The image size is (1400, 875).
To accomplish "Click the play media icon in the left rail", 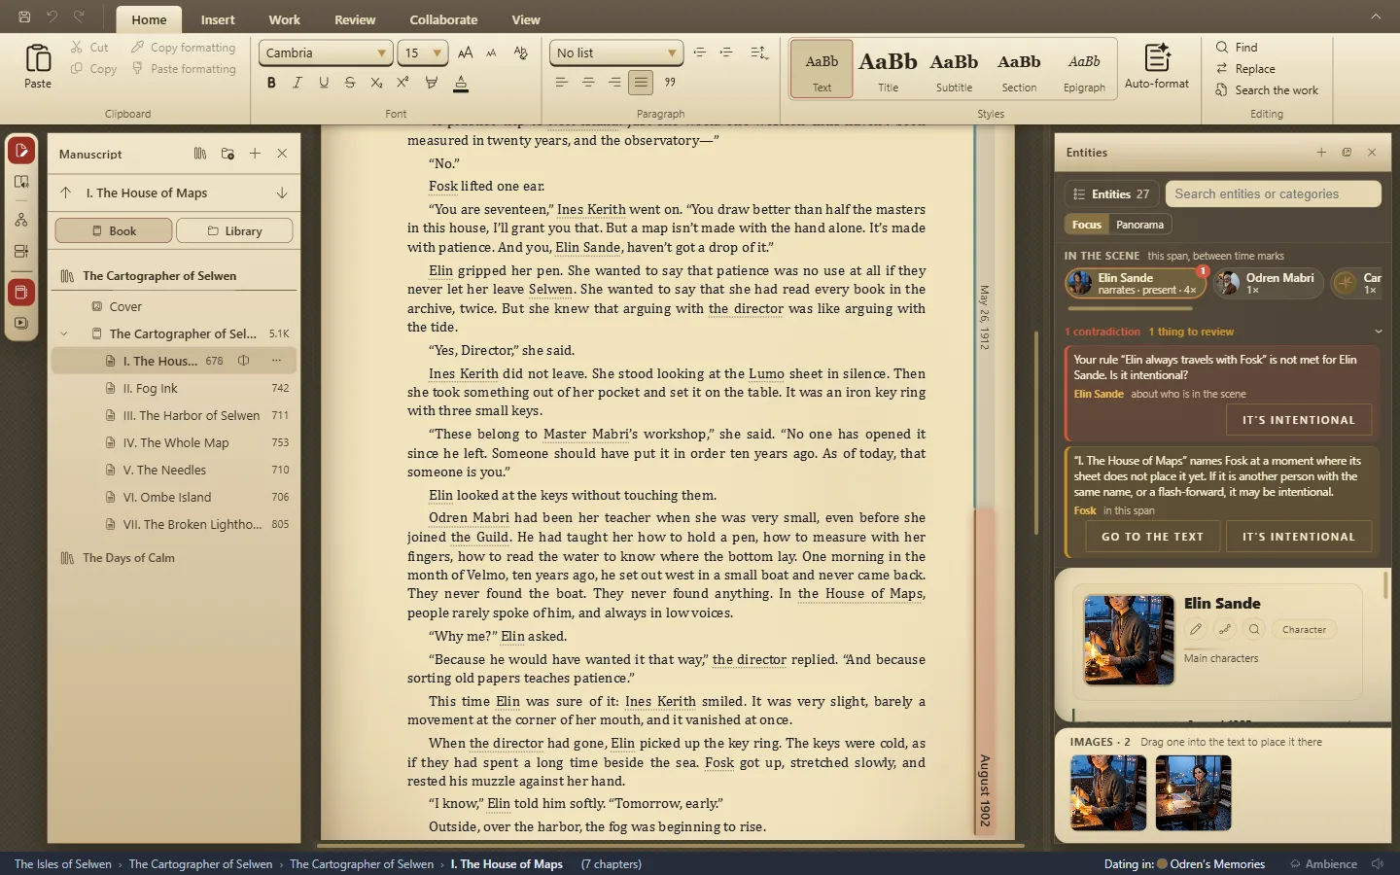I will [x=21, y=323].
